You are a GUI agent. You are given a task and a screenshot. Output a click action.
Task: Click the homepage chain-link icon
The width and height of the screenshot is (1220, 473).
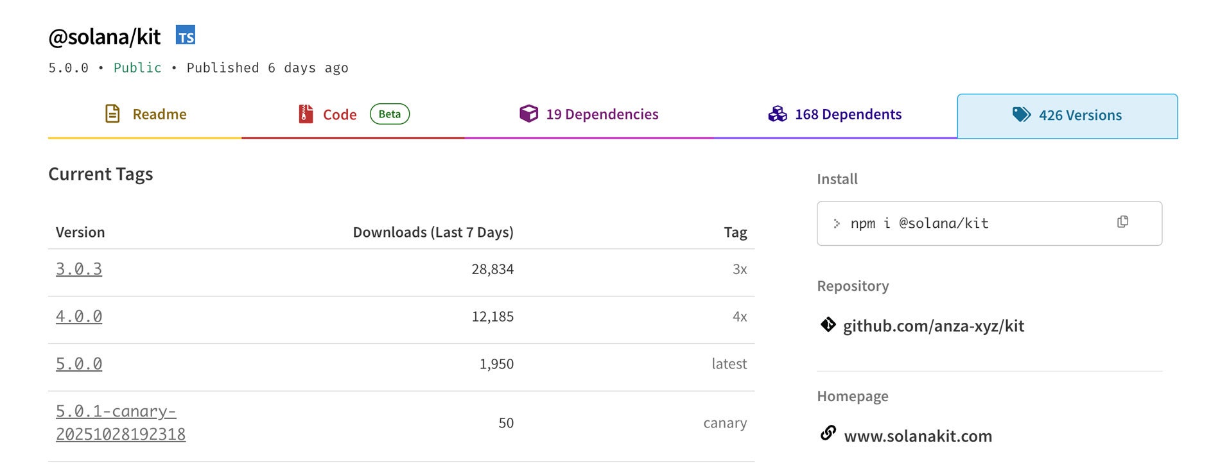(x=828, y=433)
